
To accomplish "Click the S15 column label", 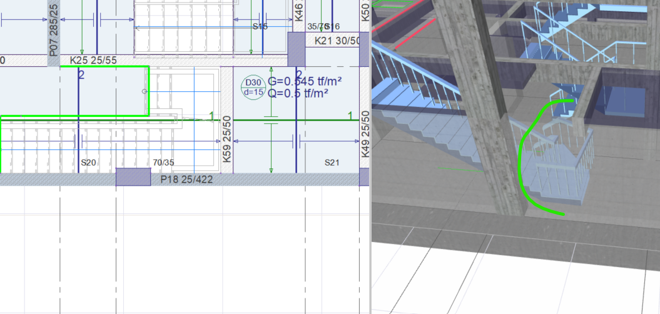I will point(260,26).
